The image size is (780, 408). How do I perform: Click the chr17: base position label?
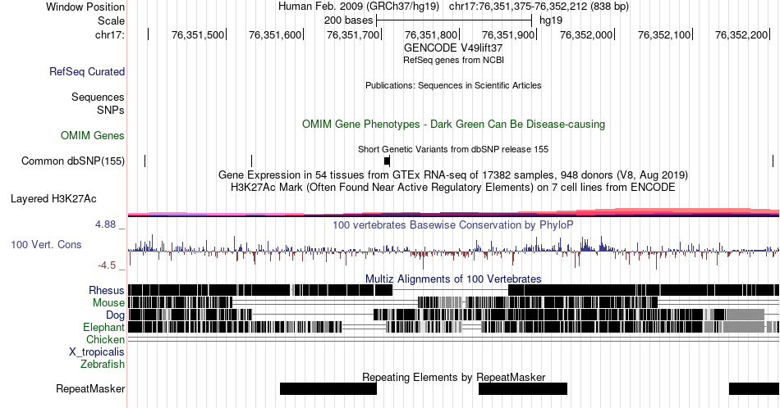point(110,34)
